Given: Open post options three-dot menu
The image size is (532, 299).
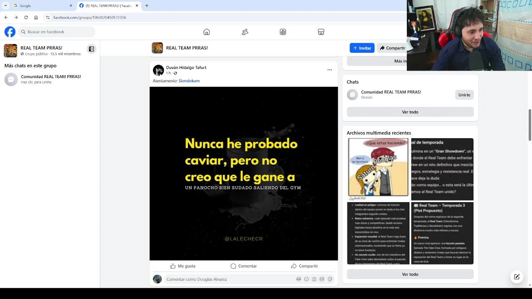Looking at the screenshot, I should pos(330,70).
